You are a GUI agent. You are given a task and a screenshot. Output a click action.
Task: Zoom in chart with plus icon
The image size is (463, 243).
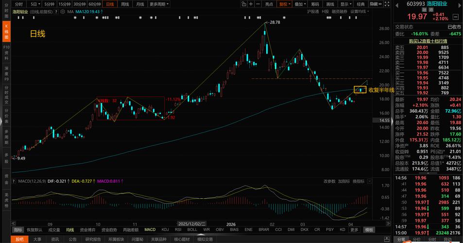(251, 4)
